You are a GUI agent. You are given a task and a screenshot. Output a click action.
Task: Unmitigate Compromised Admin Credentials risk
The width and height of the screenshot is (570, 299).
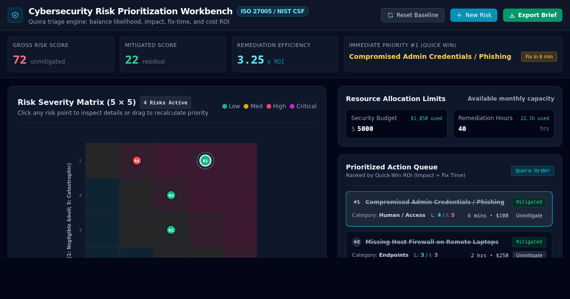point(529,215)
